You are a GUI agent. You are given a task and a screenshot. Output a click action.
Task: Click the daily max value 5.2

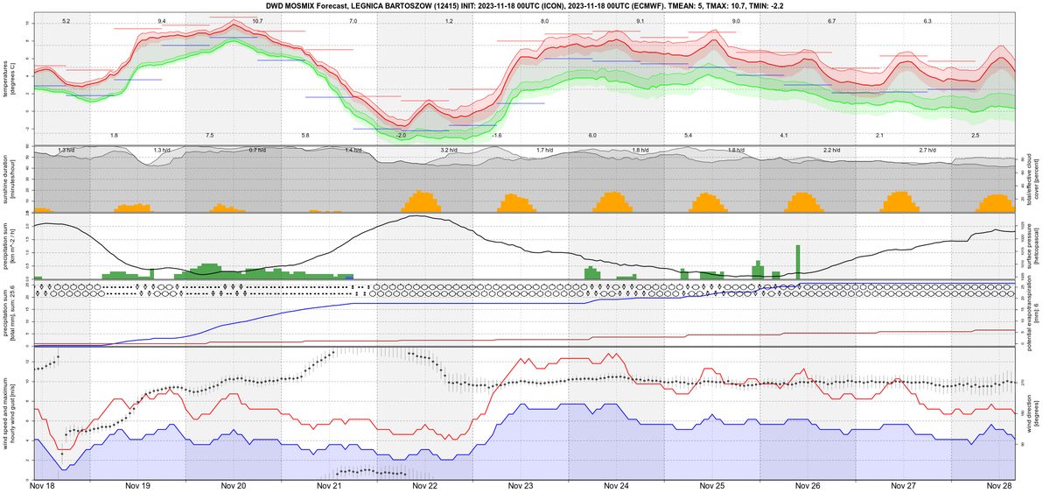66,20
